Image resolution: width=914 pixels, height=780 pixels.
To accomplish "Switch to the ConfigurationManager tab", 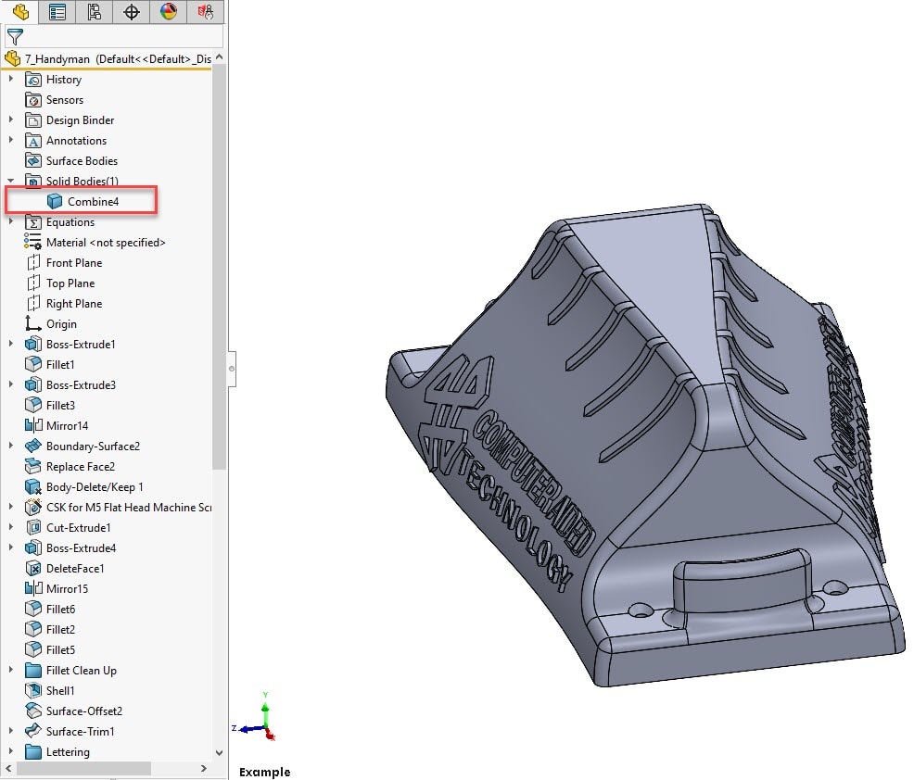I will coord(94,12).
